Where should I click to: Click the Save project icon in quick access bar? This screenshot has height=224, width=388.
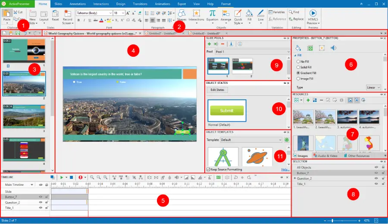[x=18, y=33]
